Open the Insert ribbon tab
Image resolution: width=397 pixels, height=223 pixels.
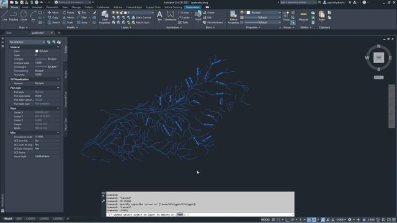[x=25, y=7]
